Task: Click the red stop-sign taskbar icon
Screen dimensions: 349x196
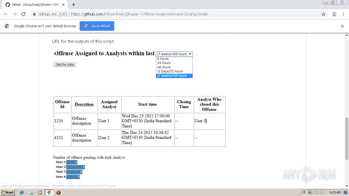Action: 58,192
